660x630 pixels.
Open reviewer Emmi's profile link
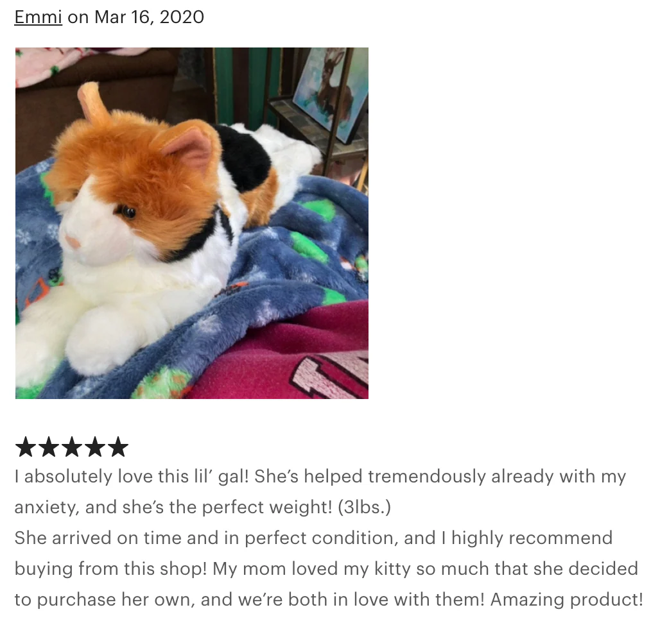(x=39, y=17)
